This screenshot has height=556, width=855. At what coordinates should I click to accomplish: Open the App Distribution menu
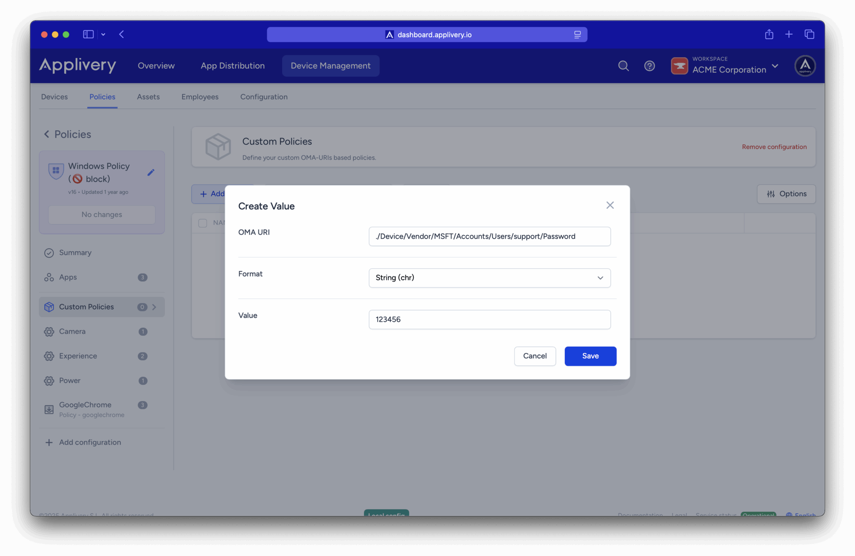(x=233, y=66)
